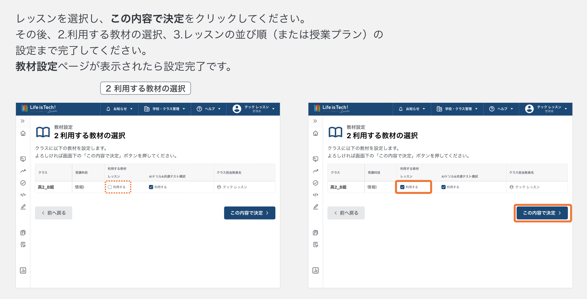Expand the sidebar with » in right screenshot
This screenshot has height=299, width=587.
(x=315, y=121)
